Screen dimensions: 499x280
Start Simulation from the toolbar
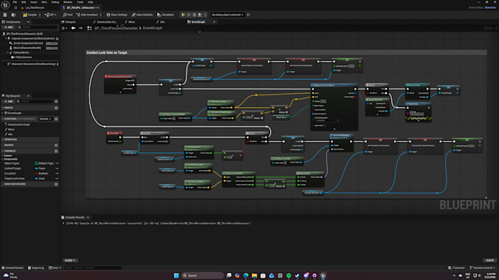166,15
